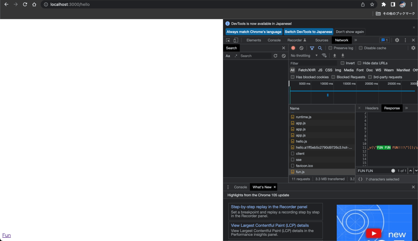Viewport: 418px width, 241px height.
Task: Open the drawer Console tab
Action: coord(240,187)
